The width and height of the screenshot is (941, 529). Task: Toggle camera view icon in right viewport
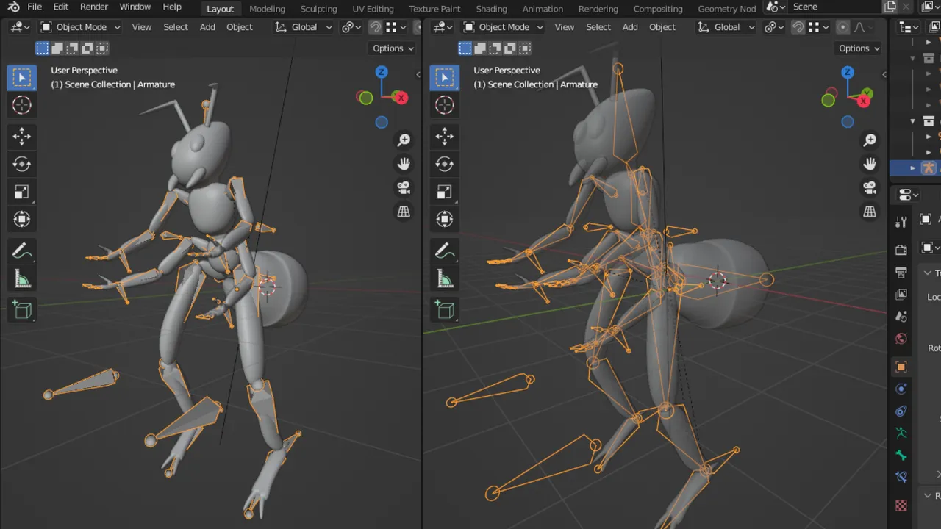870,187
